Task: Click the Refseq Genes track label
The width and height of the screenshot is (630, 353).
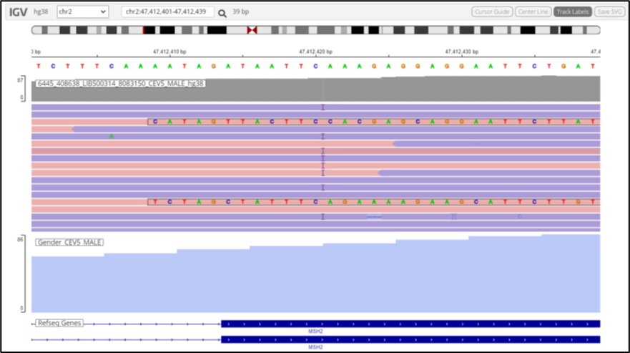Action: (59, 323)
